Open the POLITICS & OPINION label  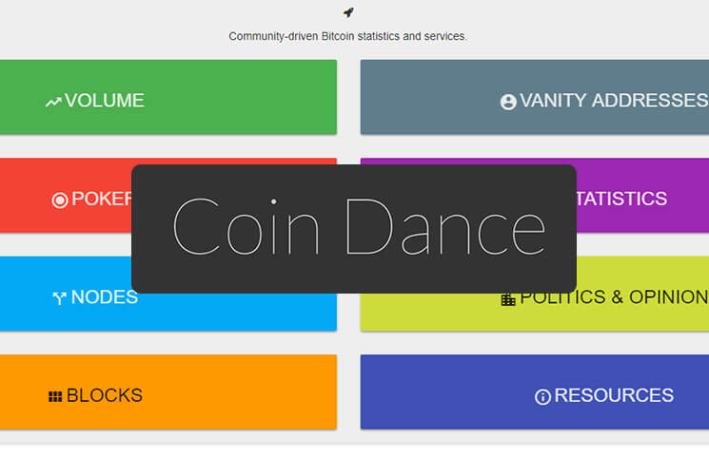pos(613,297)
